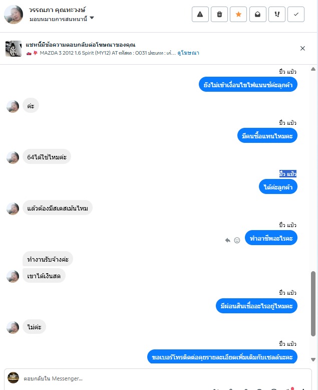Click the reply arrow beside ทำอาชีพอะไรคะ

(x=227, y=240)
